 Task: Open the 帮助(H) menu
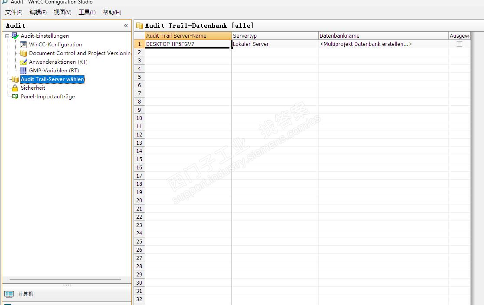[112, 12]
